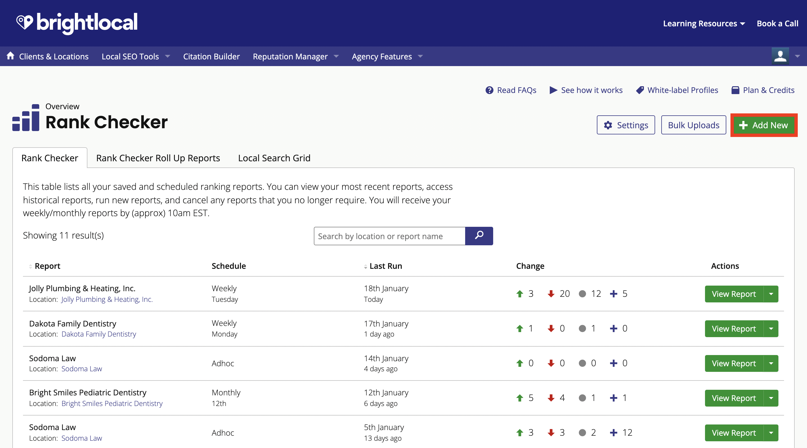Open Clients & Locations menu item
The width and height of the screenshot is (807, 448).
point(54,56)
